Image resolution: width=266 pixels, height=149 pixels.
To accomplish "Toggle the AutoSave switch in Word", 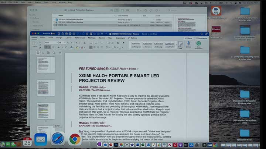I will [52, 33].
